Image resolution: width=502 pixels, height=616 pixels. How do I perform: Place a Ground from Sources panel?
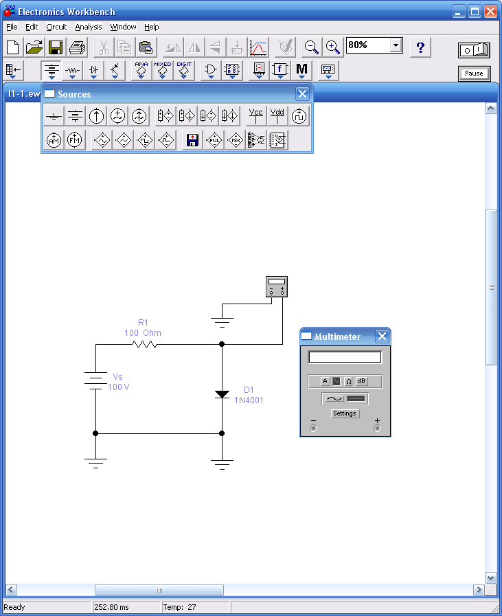coord(54,116)
